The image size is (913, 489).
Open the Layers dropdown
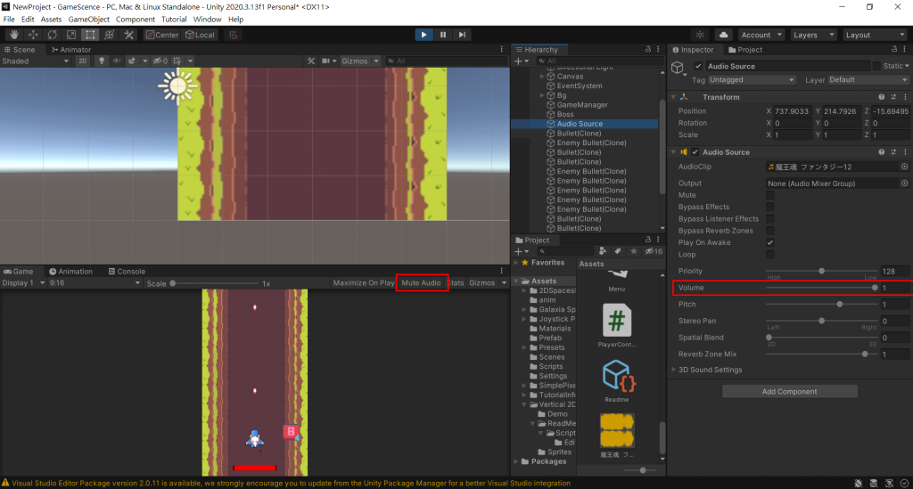(813, 35)
